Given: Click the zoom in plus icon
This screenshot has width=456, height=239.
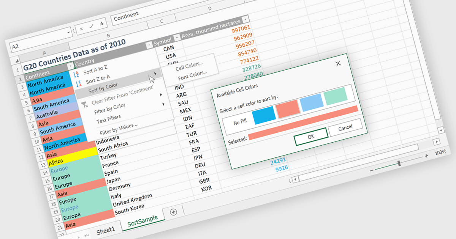Looking at the screenshot, I should [x=426, y=156].
